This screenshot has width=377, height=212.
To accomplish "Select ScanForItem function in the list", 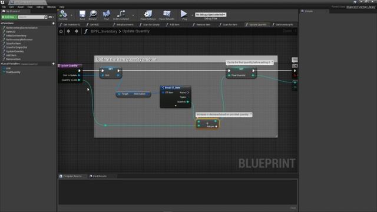I will (x=14, y=44).
